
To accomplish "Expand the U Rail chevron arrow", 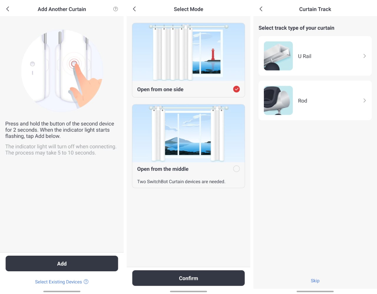I will pyautogui.click(x=365, y=56).
